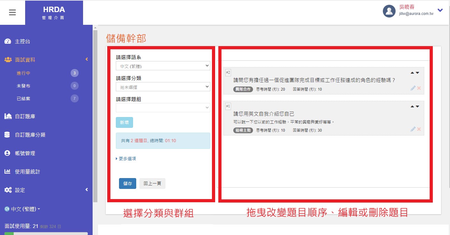Click the 帳號管理 user icon
The image size is (450, 235).
[7, 153]
